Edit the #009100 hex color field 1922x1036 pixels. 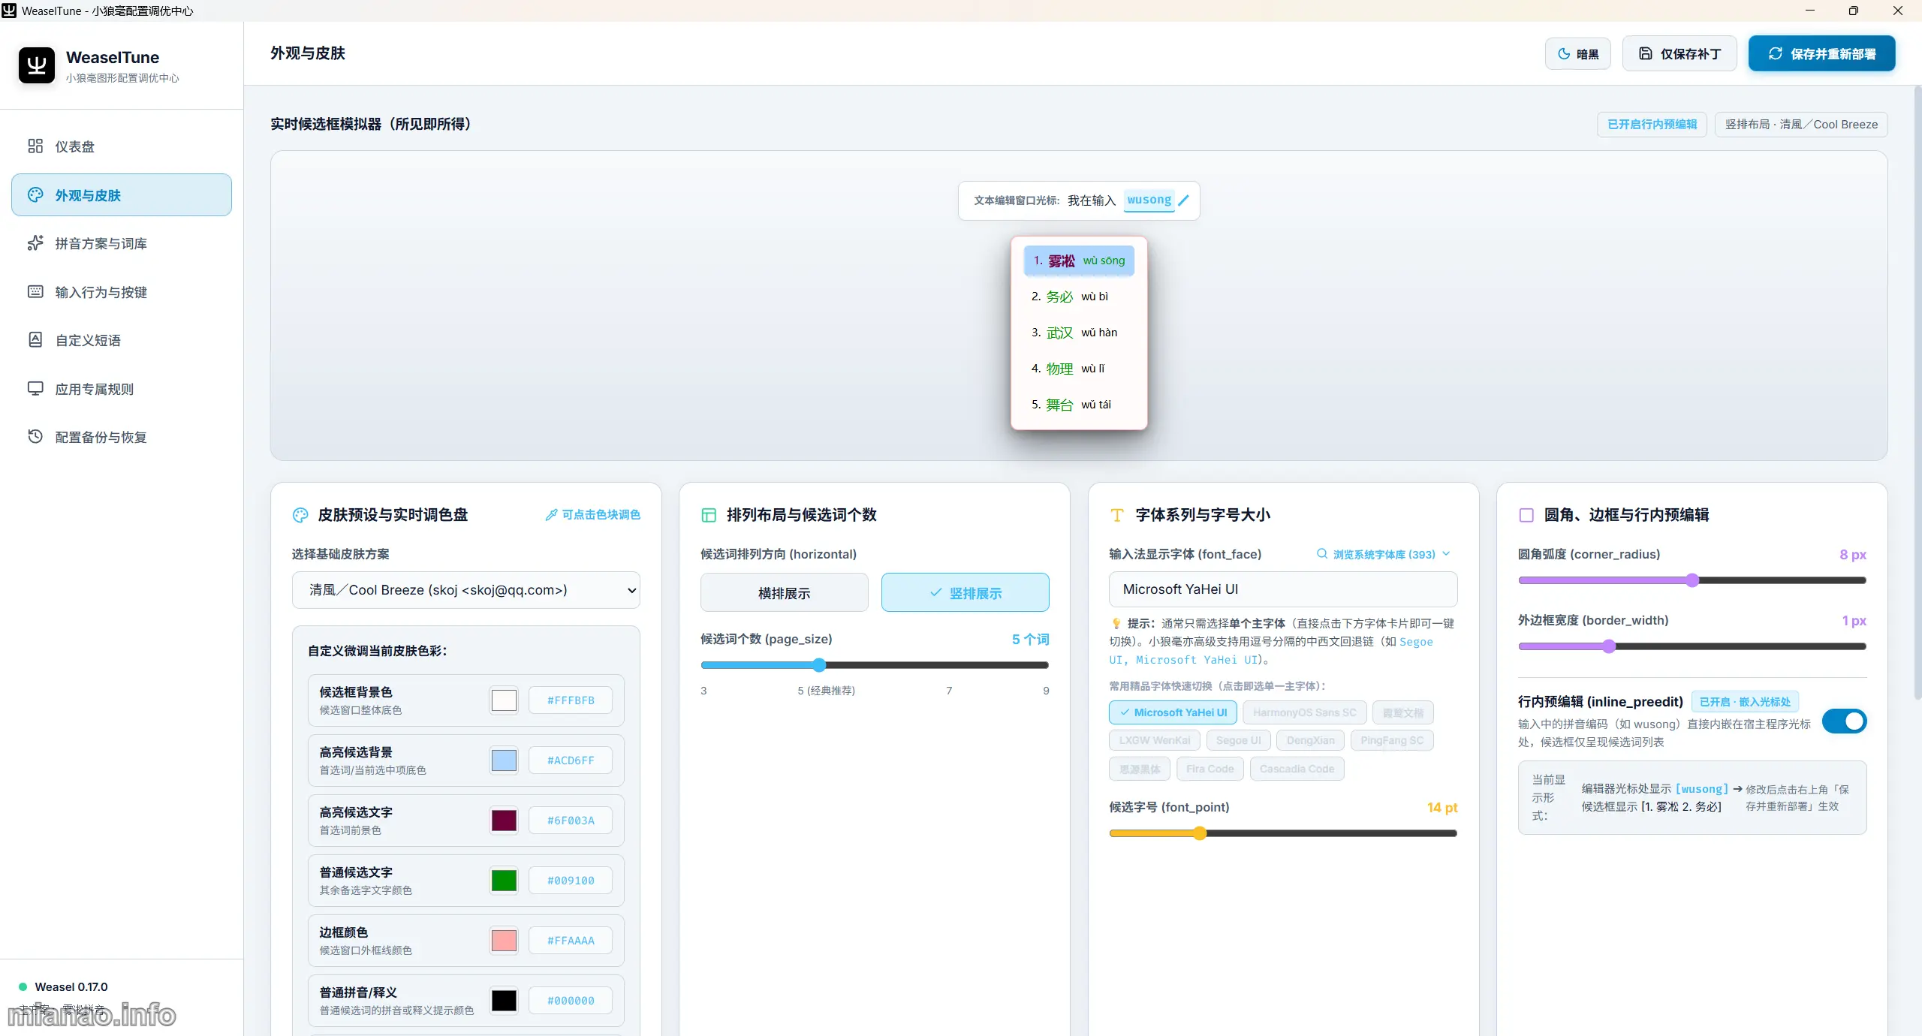click(571, 881)
